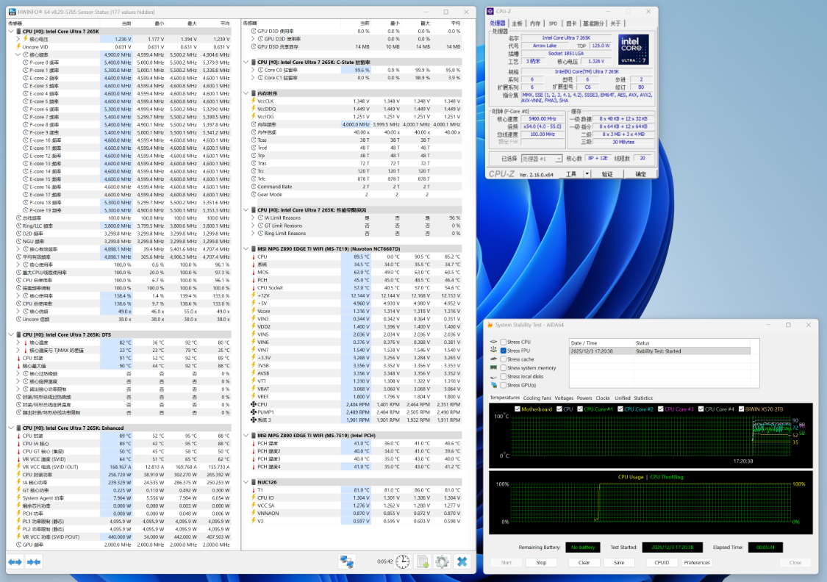Start sensor logging with the log file icon

tap(423, 561)
